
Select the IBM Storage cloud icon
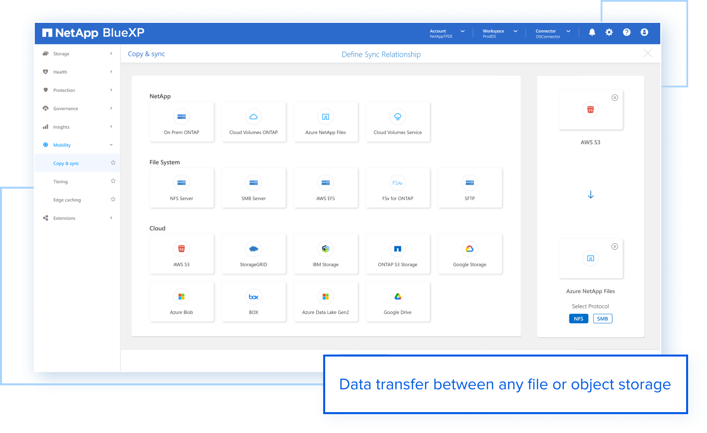click(326, 254)
